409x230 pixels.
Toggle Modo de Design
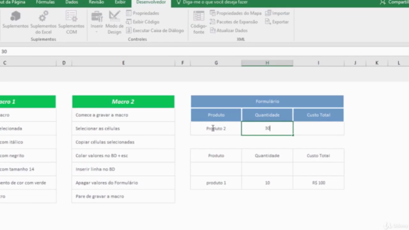tap(114, 22)
